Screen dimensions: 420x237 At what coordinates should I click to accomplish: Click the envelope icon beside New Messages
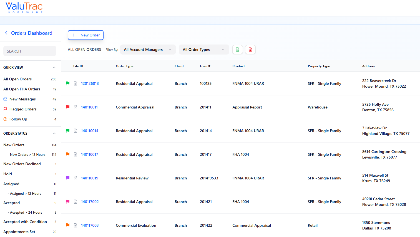[5, 99]
